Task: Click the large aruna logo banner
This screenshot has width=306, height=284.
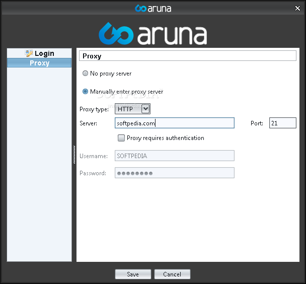Action: pyautogui.click(x=153, y=34)
